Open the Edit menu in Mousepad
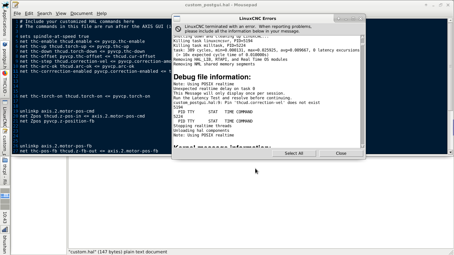This screenshot has height=255, width=454. pyautogui.click(x=29, y=13)
